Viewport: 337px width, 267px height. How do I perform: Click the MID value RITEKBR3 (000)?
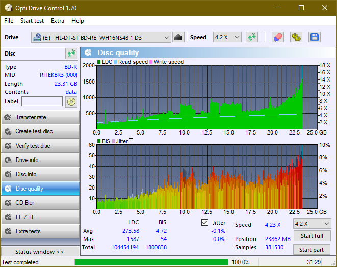click(x=59, y=75)
